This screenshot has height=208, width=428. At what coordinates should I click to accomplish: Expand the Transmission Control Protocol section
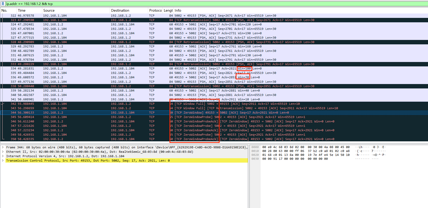[3, 161]
